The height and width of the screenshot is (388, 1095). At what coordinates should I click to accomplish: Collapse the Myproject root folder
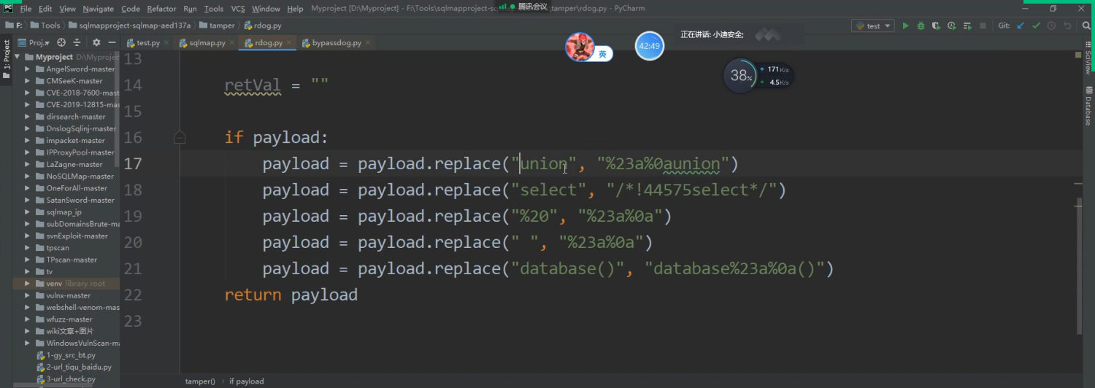[x=18, y=57]
